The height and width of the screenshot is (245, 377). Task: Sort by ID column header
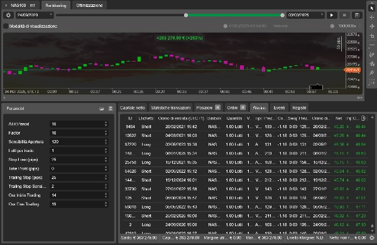point(130,118)
